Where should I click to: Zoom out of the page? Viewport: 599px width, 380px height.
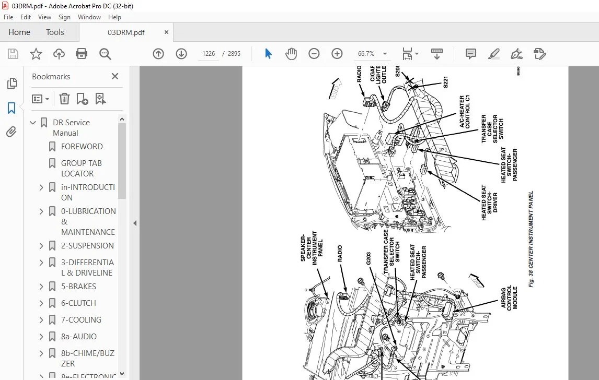(x=314, y=54)
